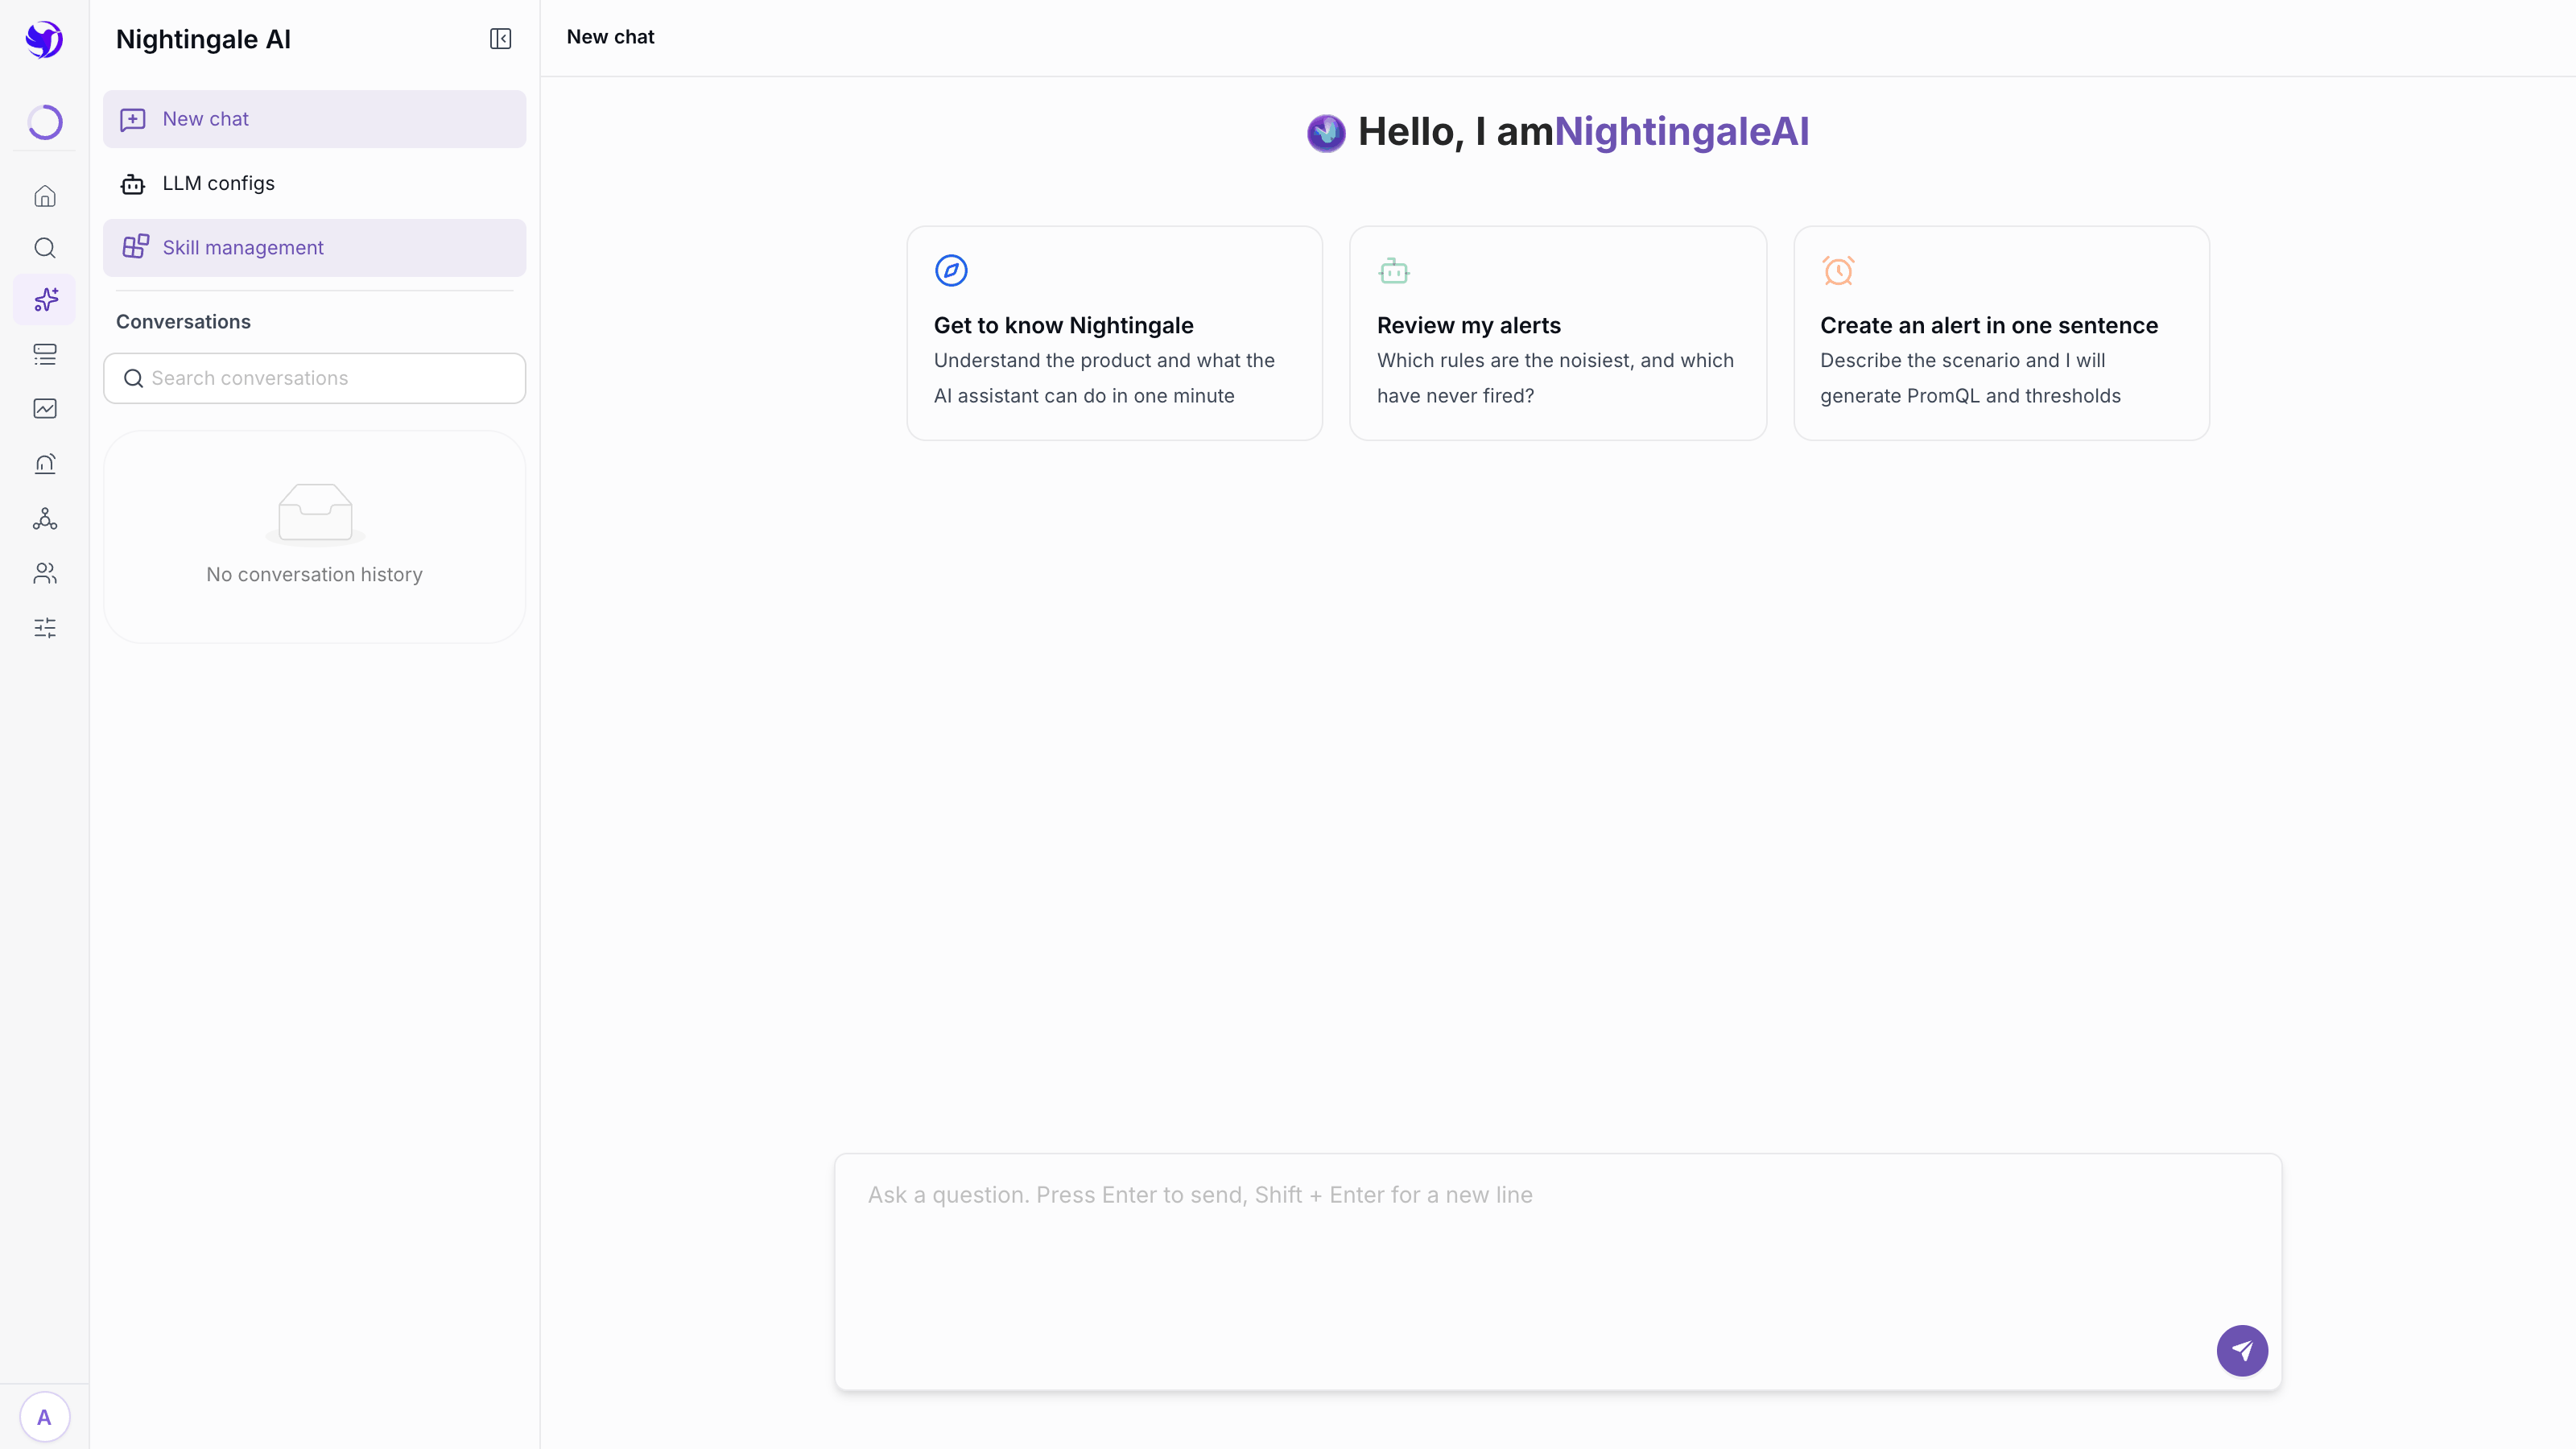Select Create an alert in one sentence card
This screenshot has width=2576, height=1449.
pos(2001,333)
